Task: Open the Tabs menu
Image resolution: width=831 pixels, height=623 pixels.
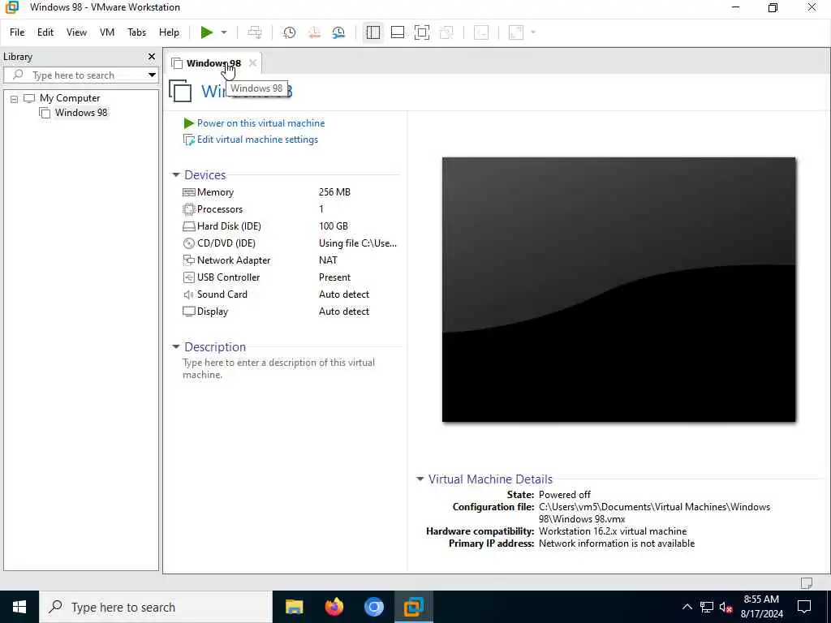Action: click(x=136, y=32)
